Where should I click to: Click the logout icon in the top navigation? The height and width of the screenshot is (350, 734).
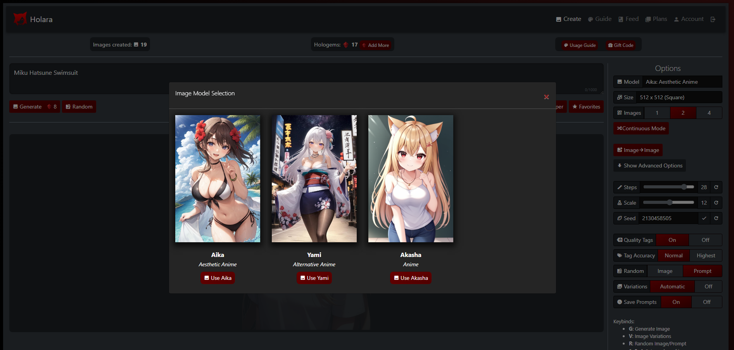tap(713, 19)
